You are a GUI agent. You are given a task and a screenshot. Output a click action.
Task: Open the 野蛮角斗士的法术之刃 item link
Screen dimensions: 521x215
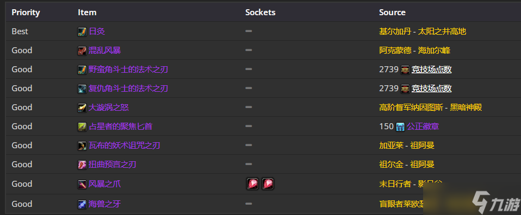point(128,69)
